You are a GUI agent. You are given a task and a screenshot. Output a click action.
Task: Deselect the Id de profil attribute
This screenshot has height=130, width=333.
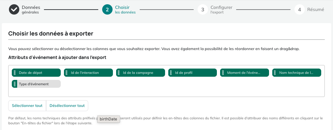coord(193,72)
